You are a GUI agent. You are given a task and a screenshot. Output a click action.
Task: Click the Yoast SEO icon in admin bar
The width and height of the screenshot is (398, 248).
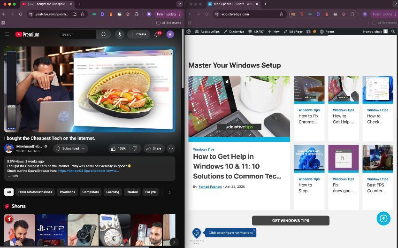pyautogui.click(x=308, y=31)
